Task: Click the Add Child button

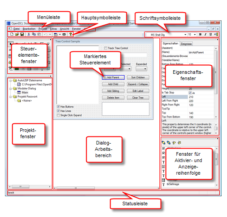Action: [113, 84]
